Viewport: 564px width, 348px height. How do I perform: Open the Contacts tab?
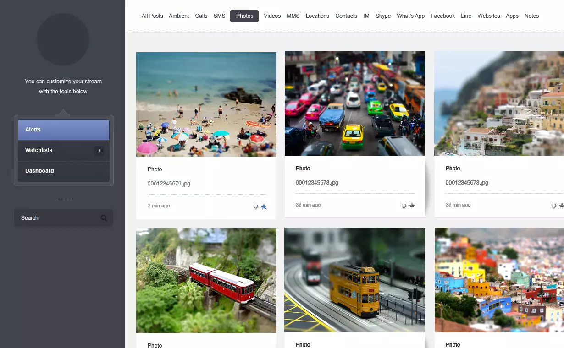pos(346,16)
